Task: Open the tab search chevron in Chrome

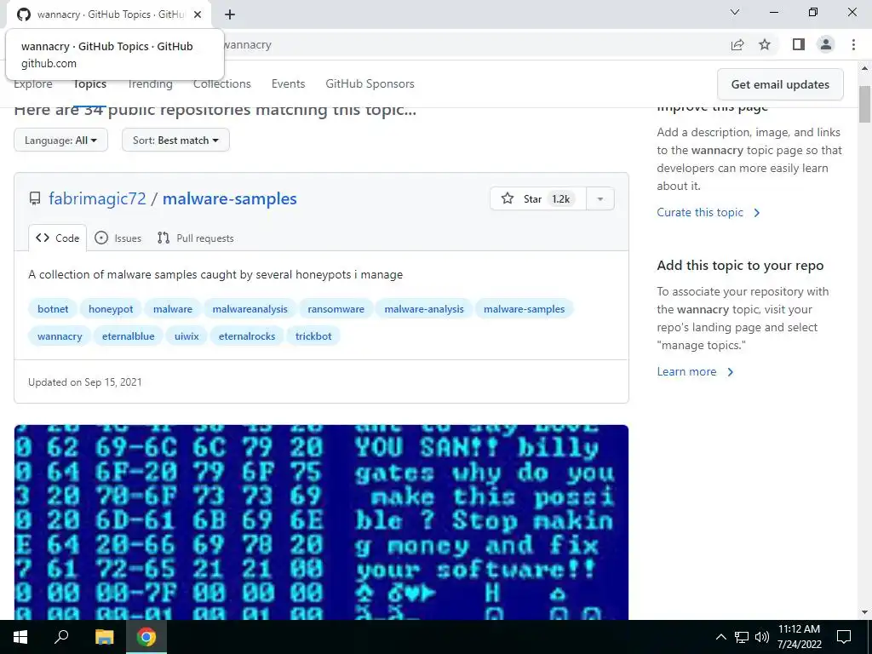Action: point(735,12)
